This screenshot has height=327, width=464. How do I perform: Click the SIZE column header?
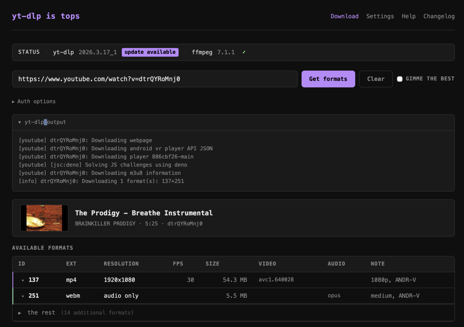tap(212, 264)
